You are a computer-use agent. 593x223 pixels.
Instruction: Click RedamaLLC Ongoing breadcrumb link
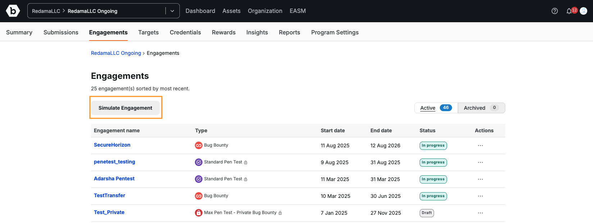116,53
